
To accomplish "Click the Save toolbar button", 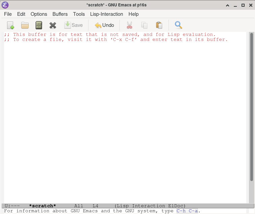I will pyautogui.click(x=74, y=25).
